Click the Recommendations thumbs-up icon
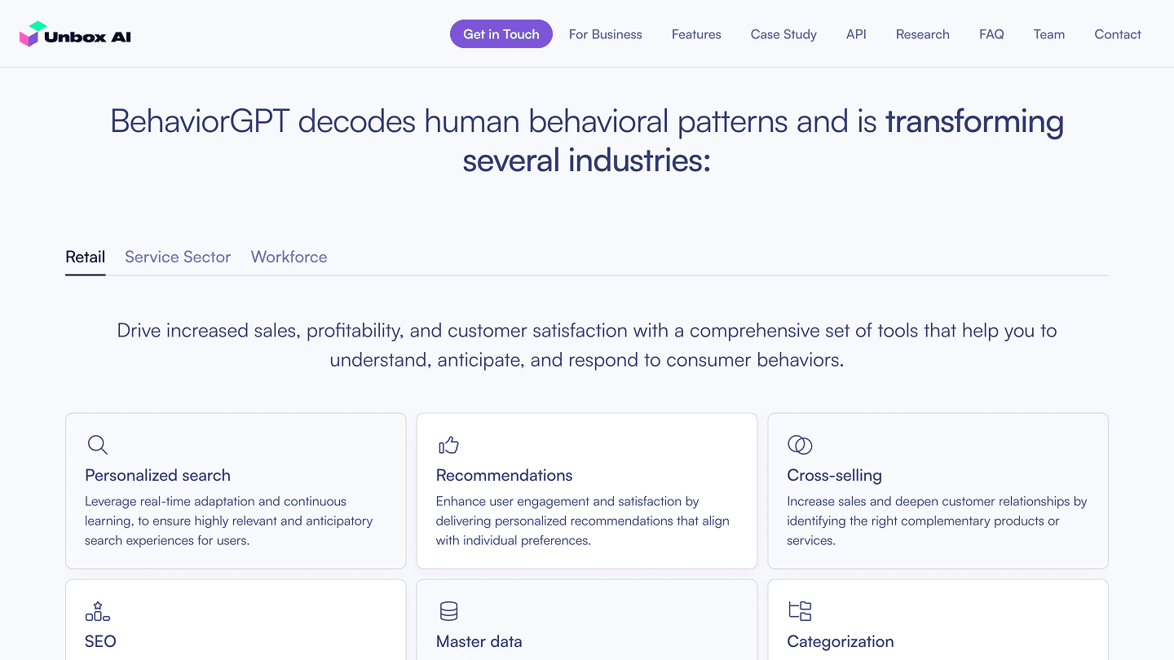Screen dimensions: 1174x660 click(x=448, y=445)
